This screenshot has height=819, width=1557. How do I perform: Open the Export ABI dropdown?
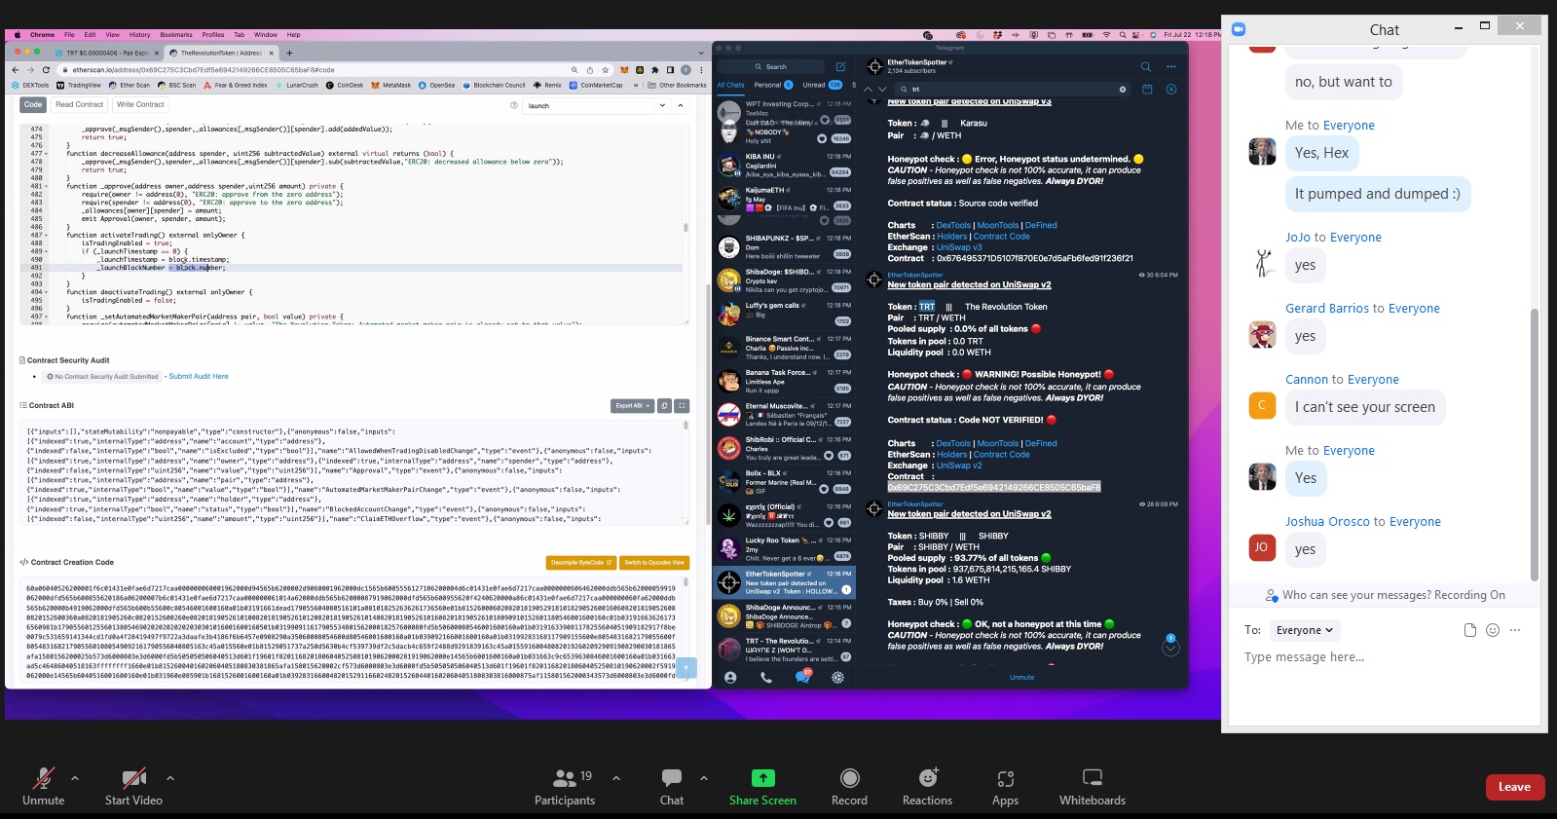631,406
